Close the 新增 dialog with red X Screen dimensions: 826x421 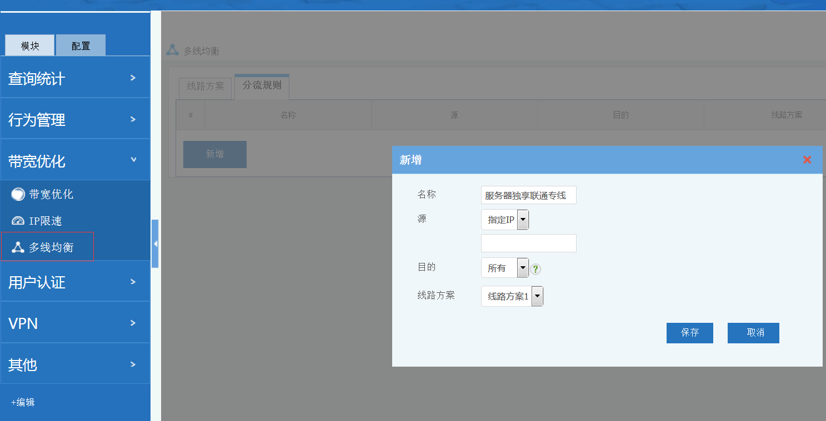807,160
